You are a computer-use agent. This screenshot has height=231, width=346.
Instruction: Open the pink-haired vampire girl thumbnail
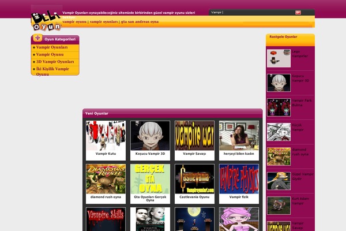(239, 219)
